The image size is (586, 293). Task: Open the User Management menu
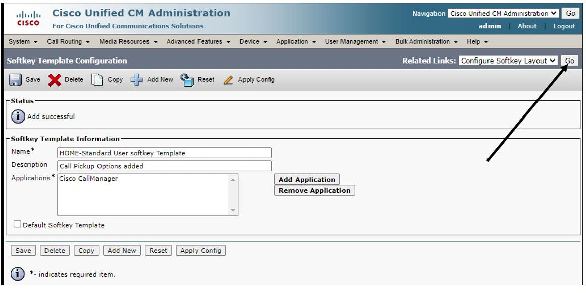point(356,42)
